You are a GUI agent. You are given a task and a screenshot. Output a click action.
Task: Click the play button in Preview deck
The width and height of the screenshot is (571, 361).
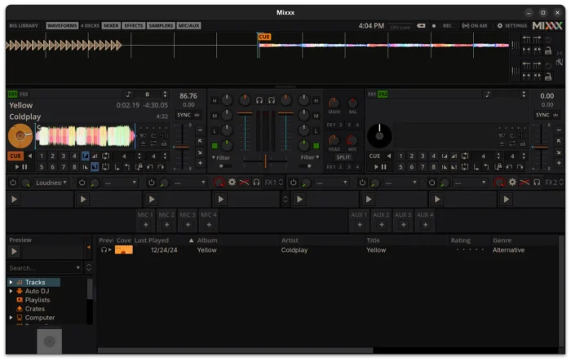point(14,252)
